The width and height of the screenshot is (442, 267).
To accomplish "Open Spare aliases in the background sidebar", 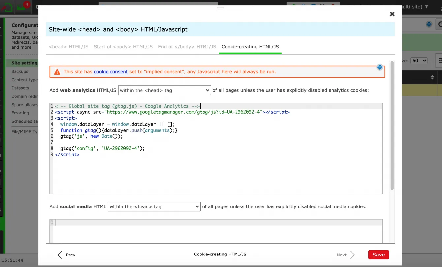I will pyautogui.click(x=25, y=105).
